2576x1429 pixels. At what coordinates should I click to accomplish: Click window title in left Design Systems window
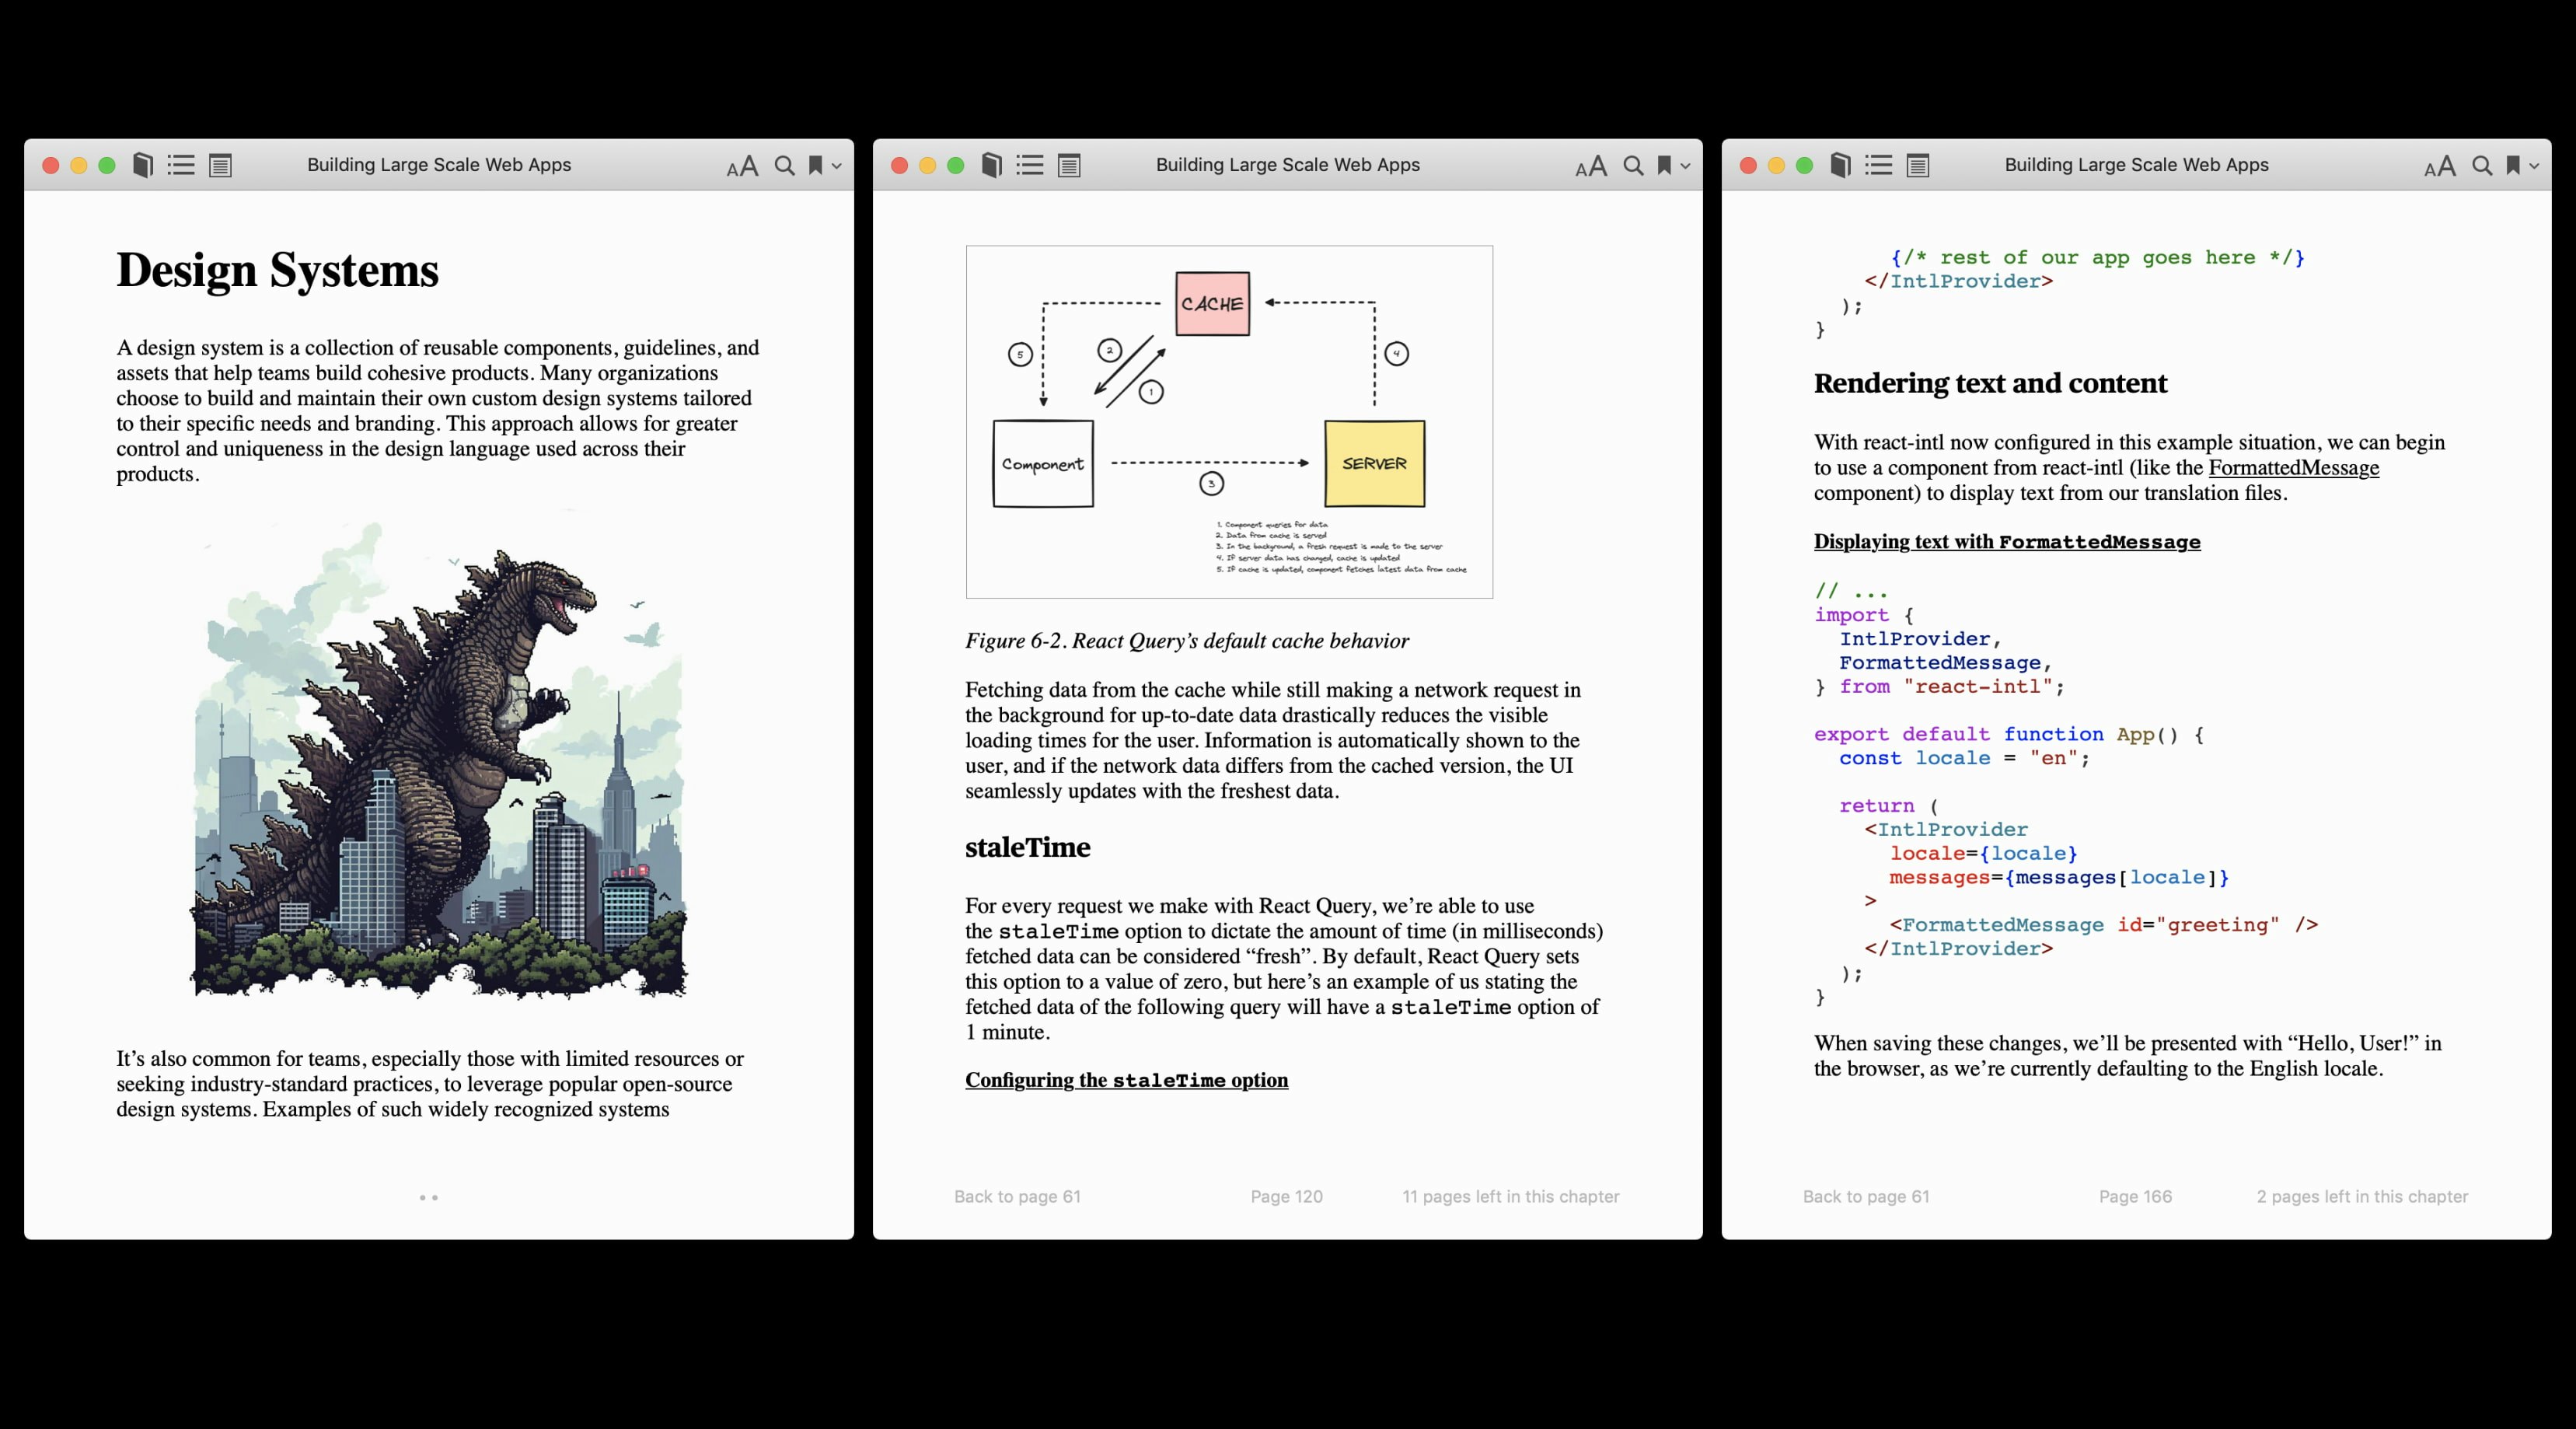pyautogui.click(x=439, y=165)
